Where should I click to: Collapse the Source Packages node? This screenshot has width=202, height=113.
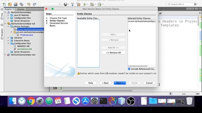tap(8, 26)
